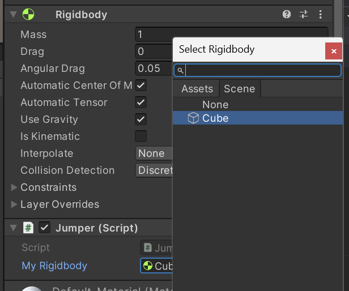This screenshot has width=349, height=291.
Task: Open the Interpolate dropdown
Action: coord(154,153)
